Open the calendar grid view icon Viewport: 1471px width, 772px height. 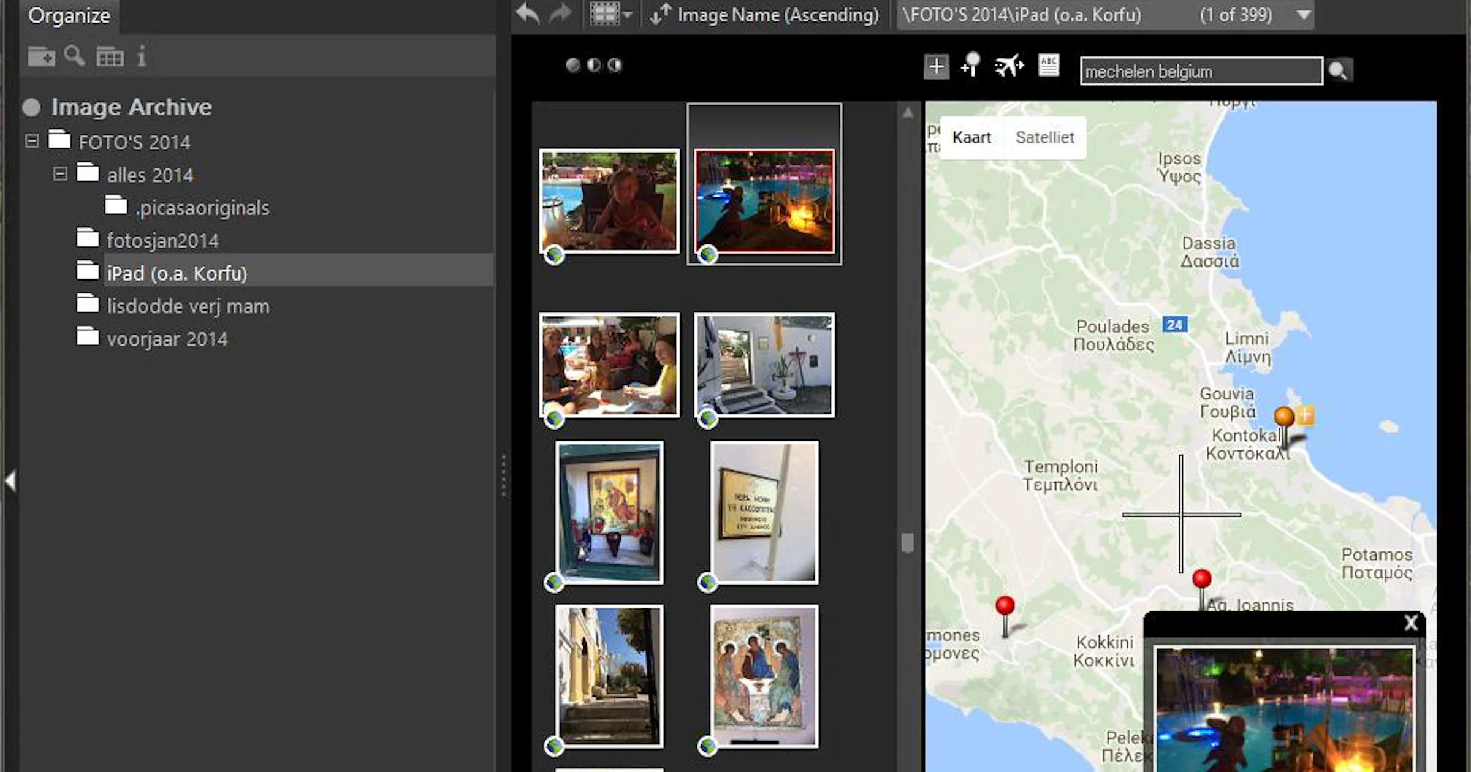[110, 56]
